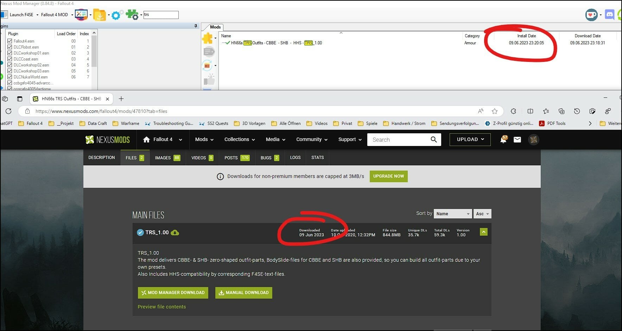This screenshot has width=622, height=331.
Task: Click the yellow download folder icon
Action: click(100, 15)
